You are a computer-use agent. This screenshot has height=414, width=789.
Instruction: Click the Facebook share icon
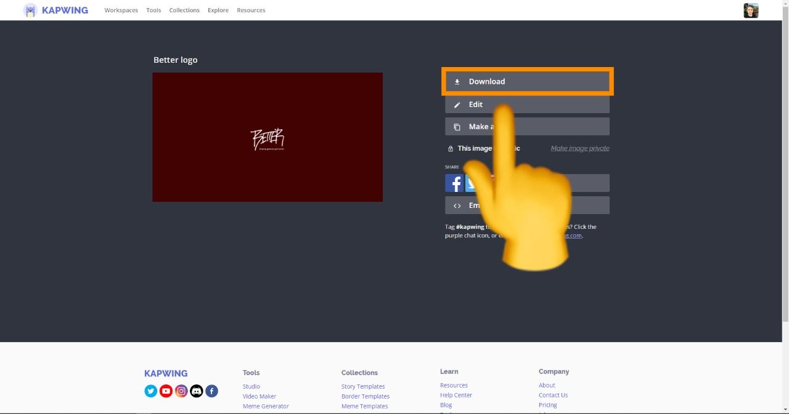pos(454,183)
